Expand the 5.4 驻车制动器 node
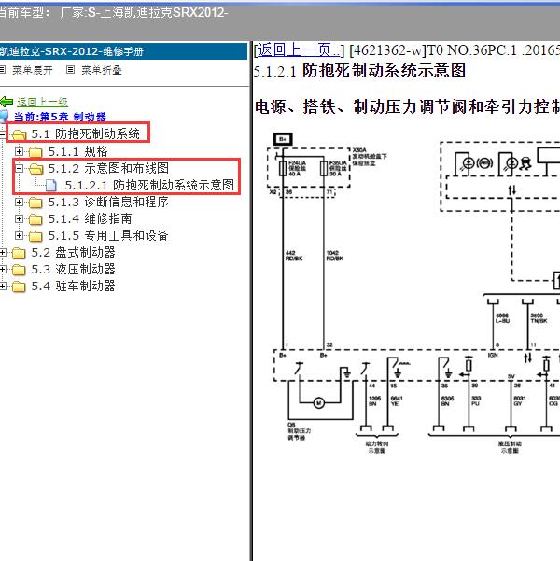Screen dimensions: 560x561 [x=3, y=287]
